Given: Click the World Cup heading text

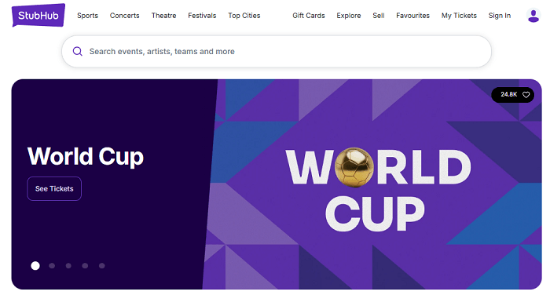Looking at the screenshot, I should (86, 156).
